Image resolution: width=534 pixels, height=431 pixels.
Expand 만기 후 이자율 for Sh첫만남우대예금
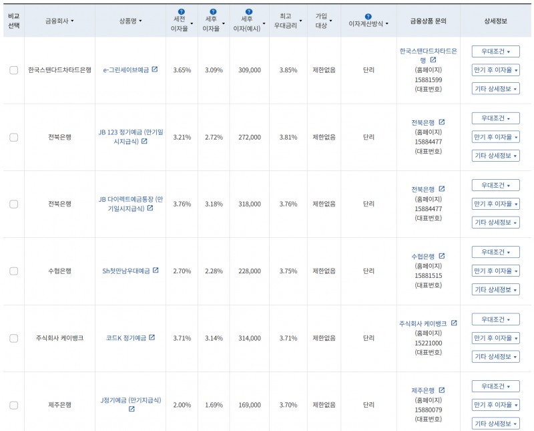click(495, 271)
